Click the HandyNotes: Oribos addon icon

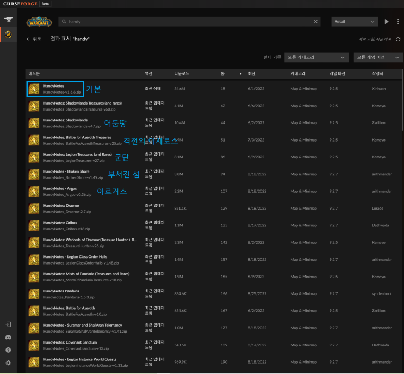[34, 225]
